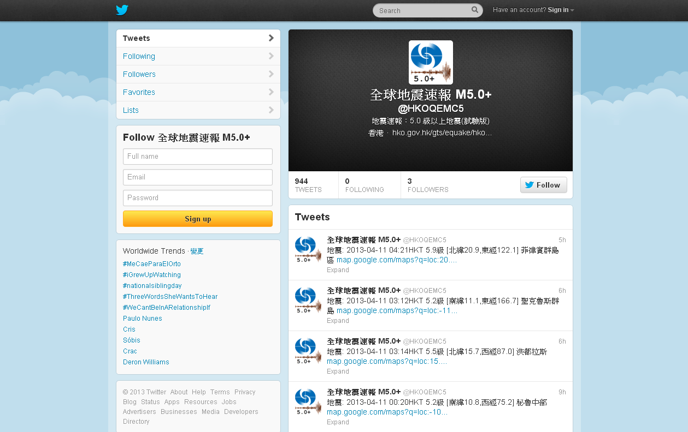The height and width of the screenshot is (432, 688).
Task: Open trend #nationalsiblingday
Action: click(x=152, y=286)
